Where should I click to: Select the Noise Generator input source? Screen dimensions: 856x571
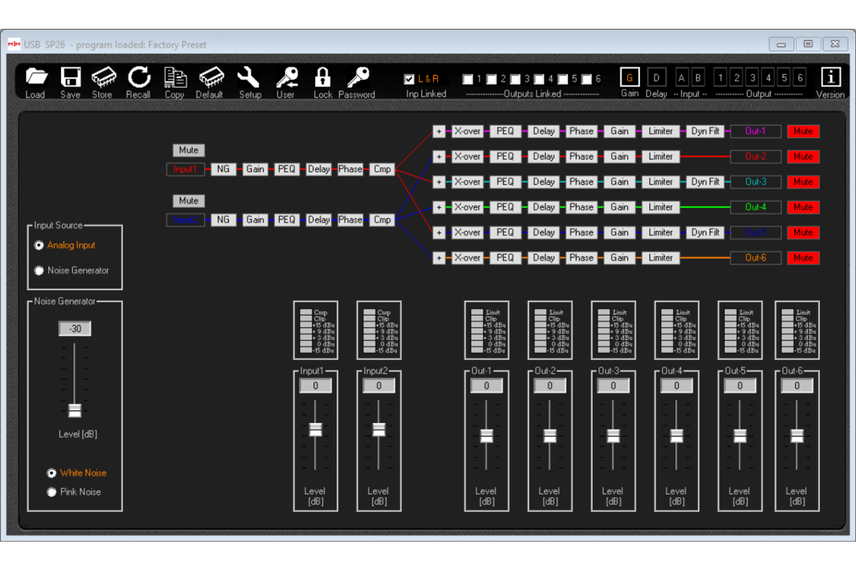39,271
